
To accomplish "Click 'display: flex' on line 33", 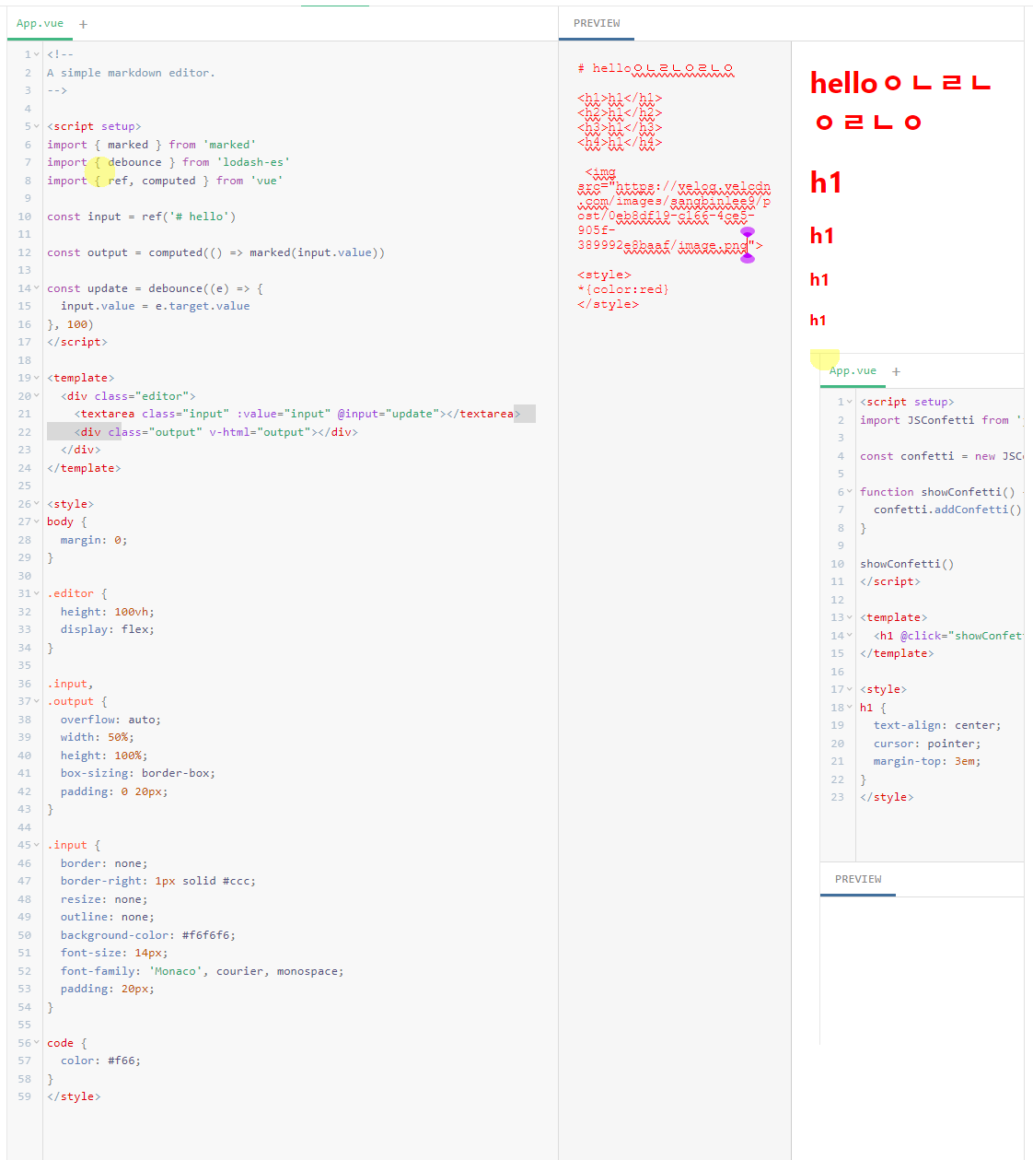I will click(x=107, y=629).
